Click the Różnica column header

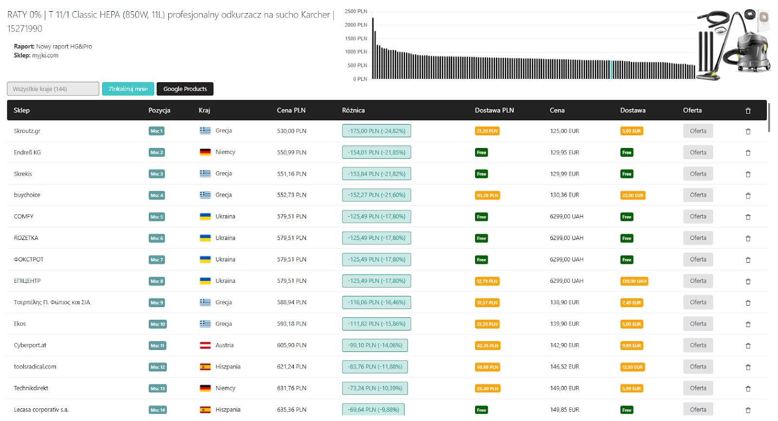(354, 110)
